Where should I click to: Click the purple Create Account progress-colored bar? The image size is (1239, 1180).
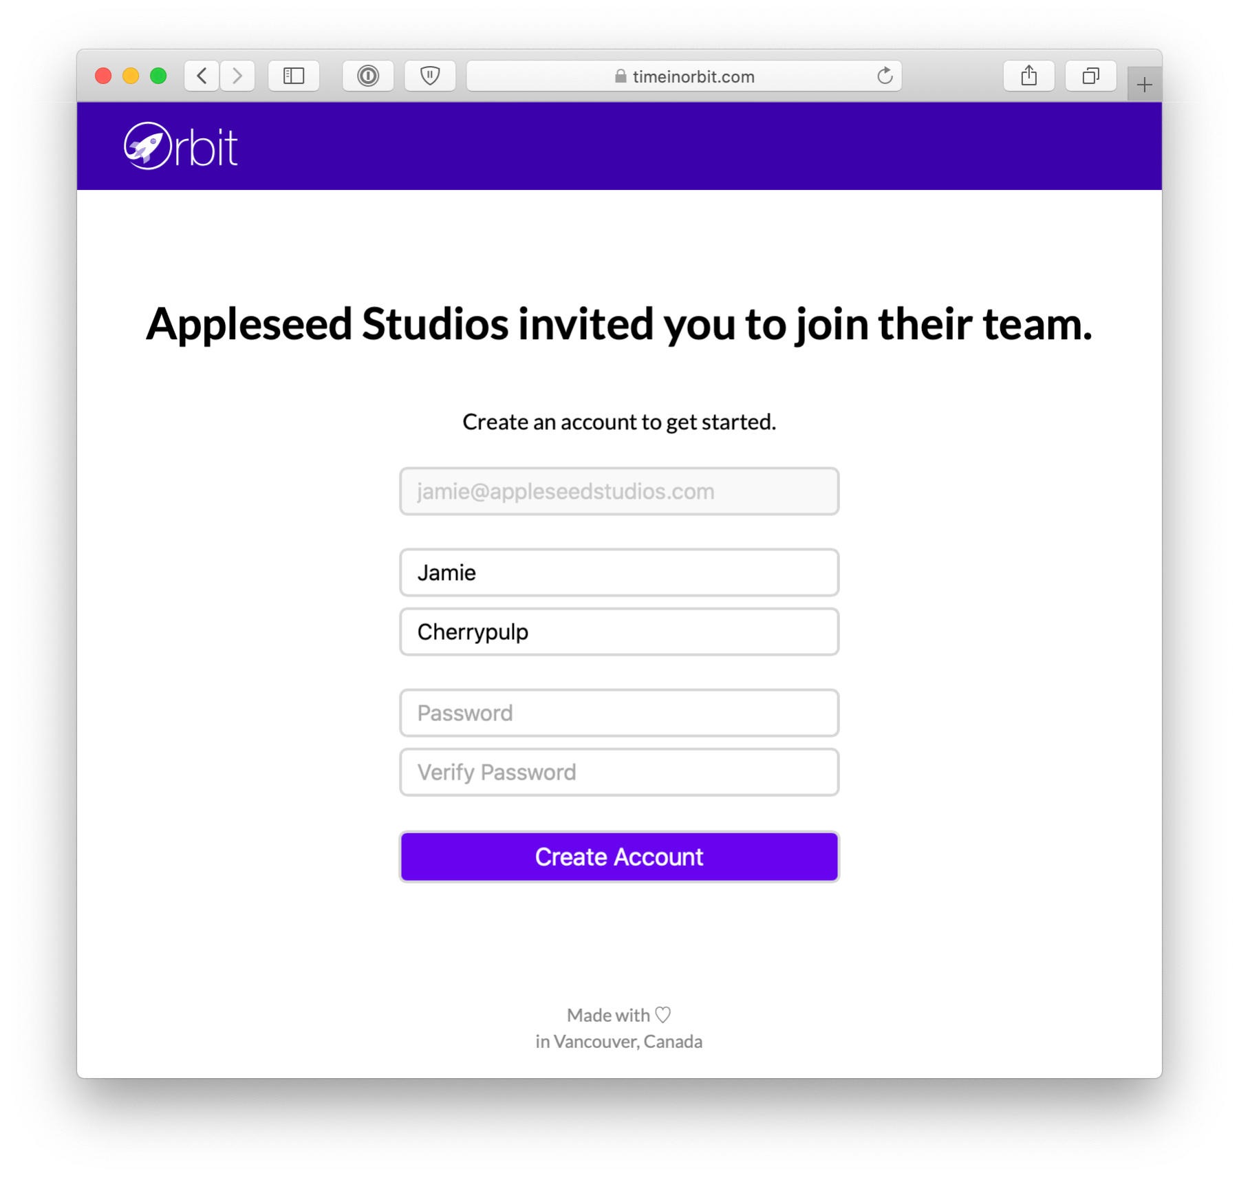pyautogui.click(x=618, y=857)
